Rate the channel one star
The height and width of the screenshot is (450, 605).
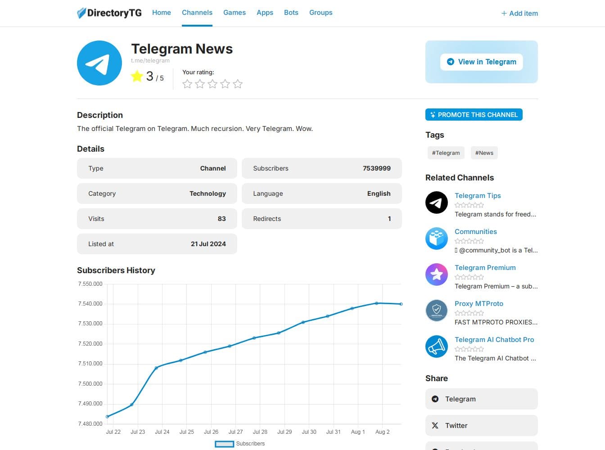187,84
